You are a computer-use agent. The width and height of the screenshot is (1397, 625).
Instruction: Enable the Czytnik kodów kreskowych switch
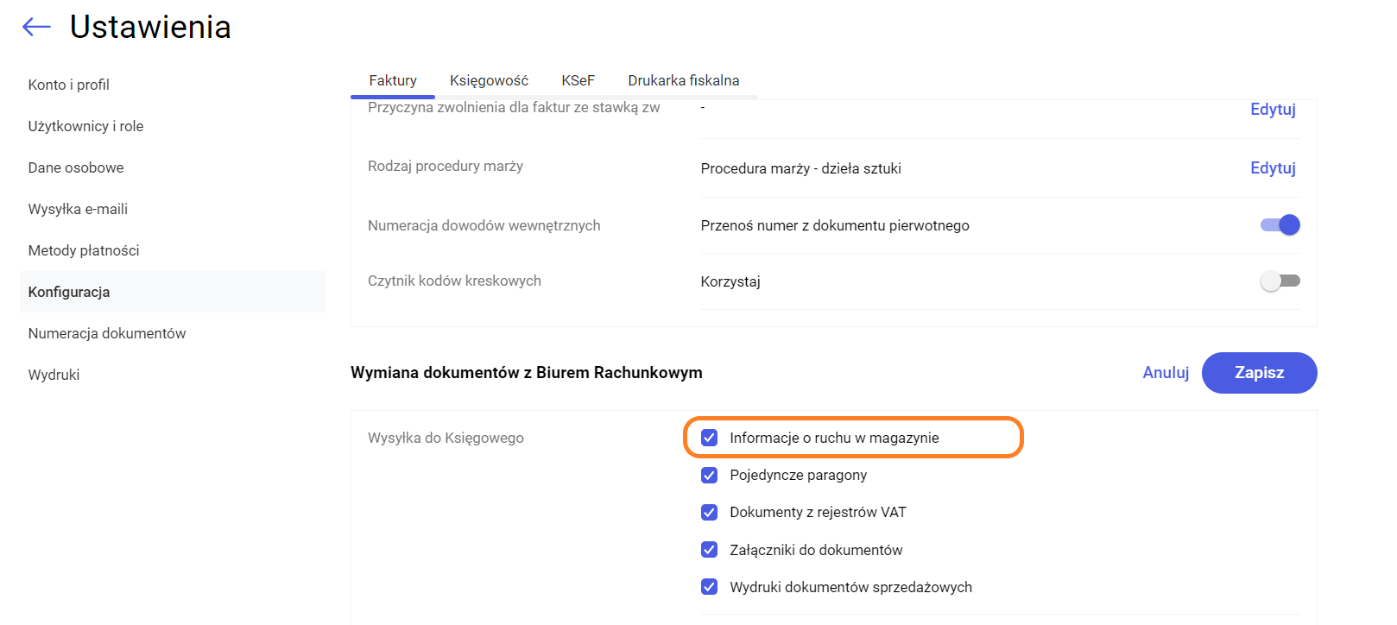[x=1280, y=281]
